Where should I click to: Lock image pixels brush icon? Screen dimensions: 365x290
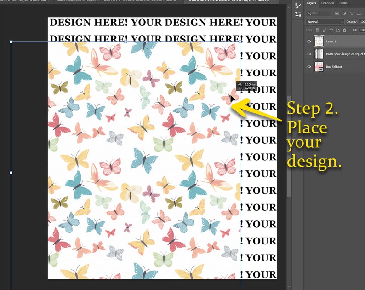tap(325, 30)
